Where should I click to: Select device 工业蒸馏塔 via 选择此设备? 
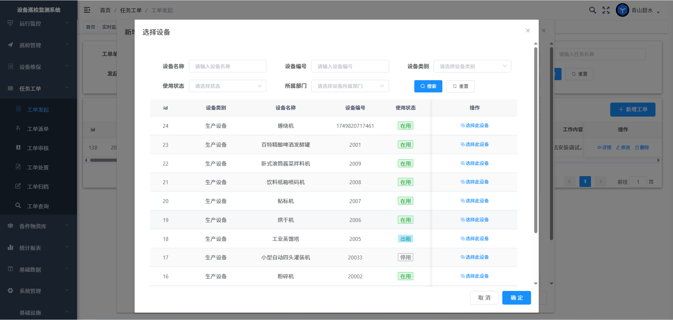point(475,239)
